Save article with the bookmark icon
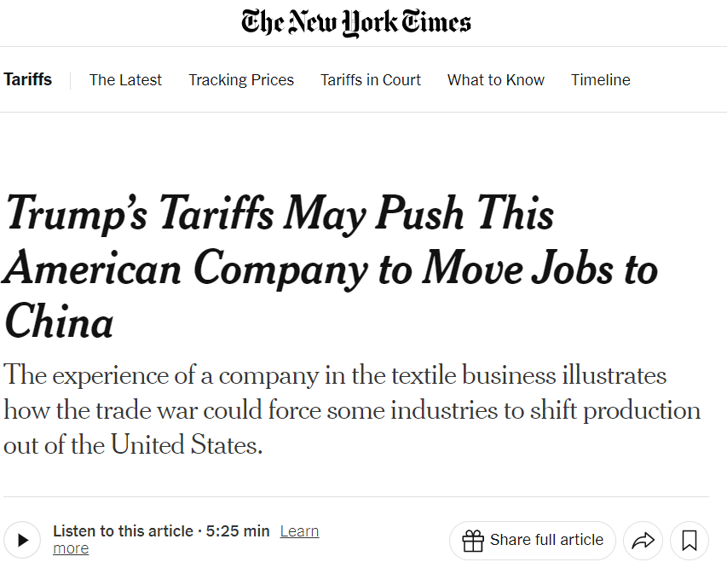Image resolution: width=727 pixels, height=568 pixels. point(689,540)
